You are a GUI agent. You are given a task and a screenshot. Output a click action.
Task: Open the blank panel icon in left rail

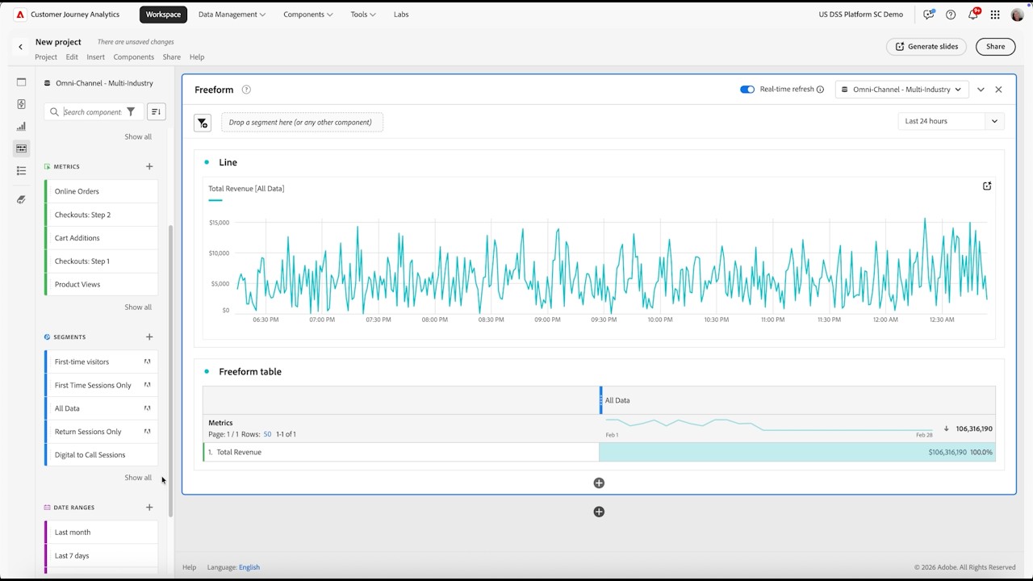22,82
